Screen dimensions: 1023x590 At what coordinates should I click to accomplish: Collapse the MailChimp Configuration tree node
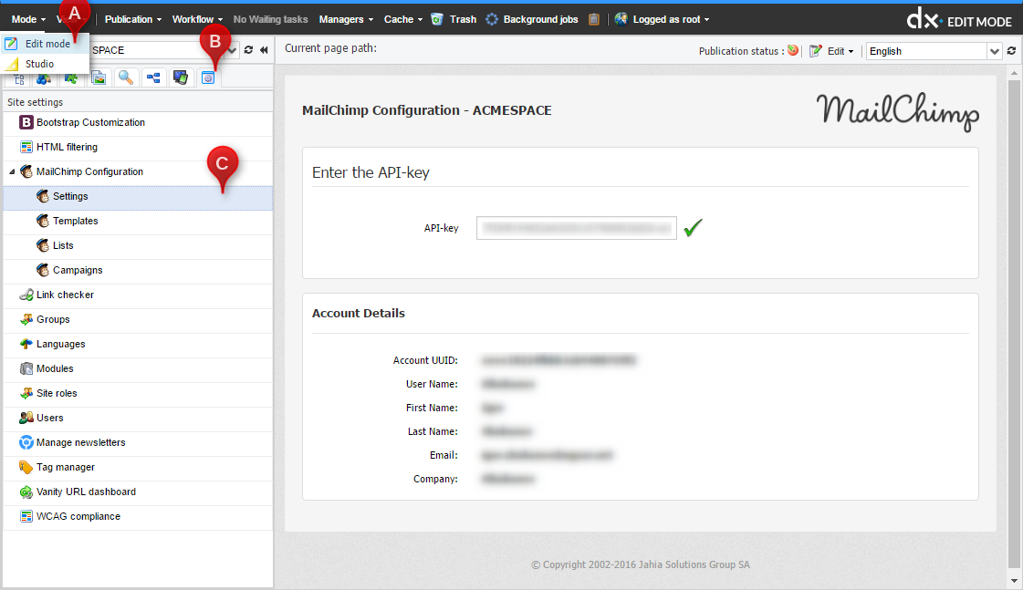[x=12, y=171]
